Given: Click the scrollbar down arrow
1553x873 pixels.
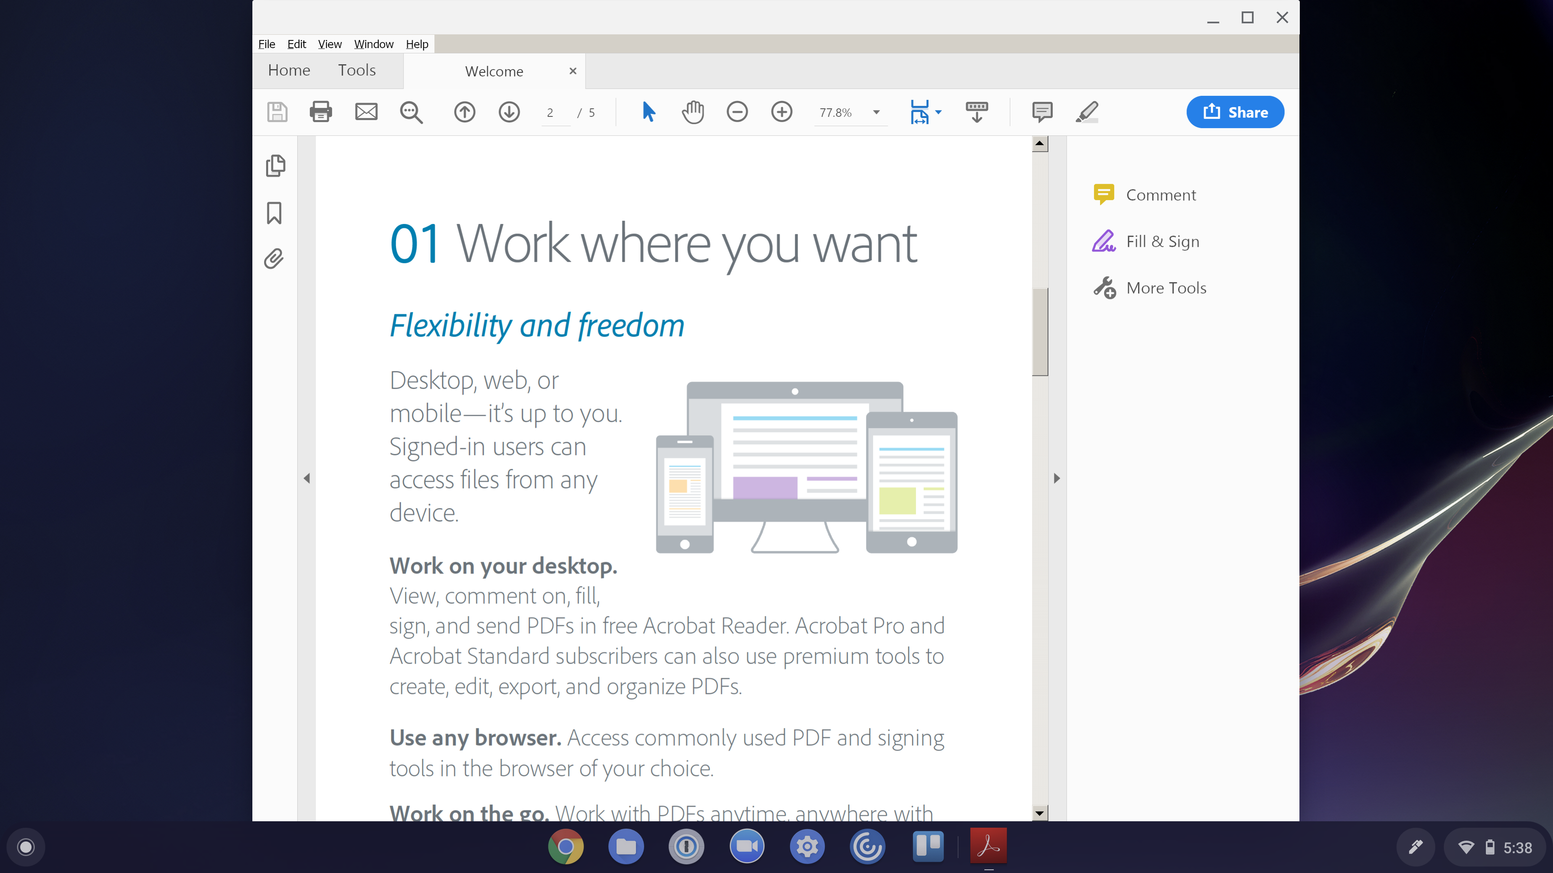Looking at the screenshot, I should click(1040, 813).
